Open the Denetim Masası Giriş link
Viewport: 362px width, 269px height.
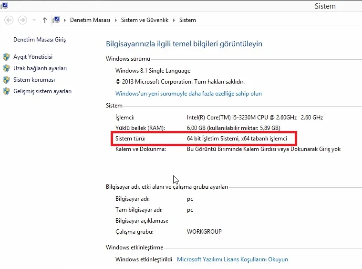click(x=40, y=40)
